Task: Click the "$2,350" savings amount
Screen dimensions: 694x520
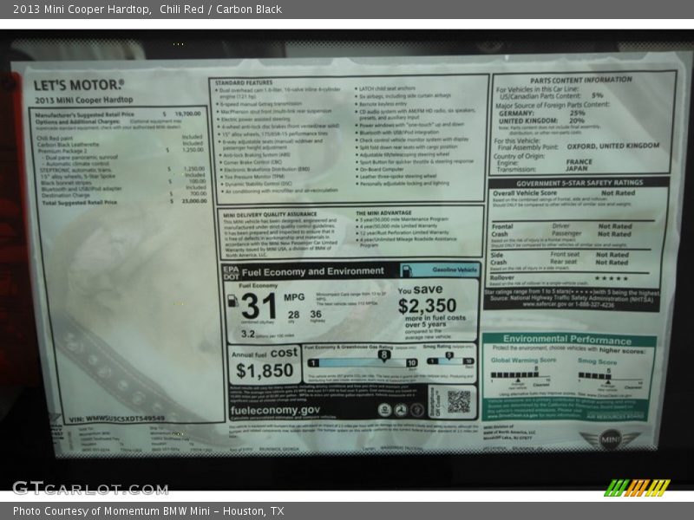Action: (x=427, y=306)
